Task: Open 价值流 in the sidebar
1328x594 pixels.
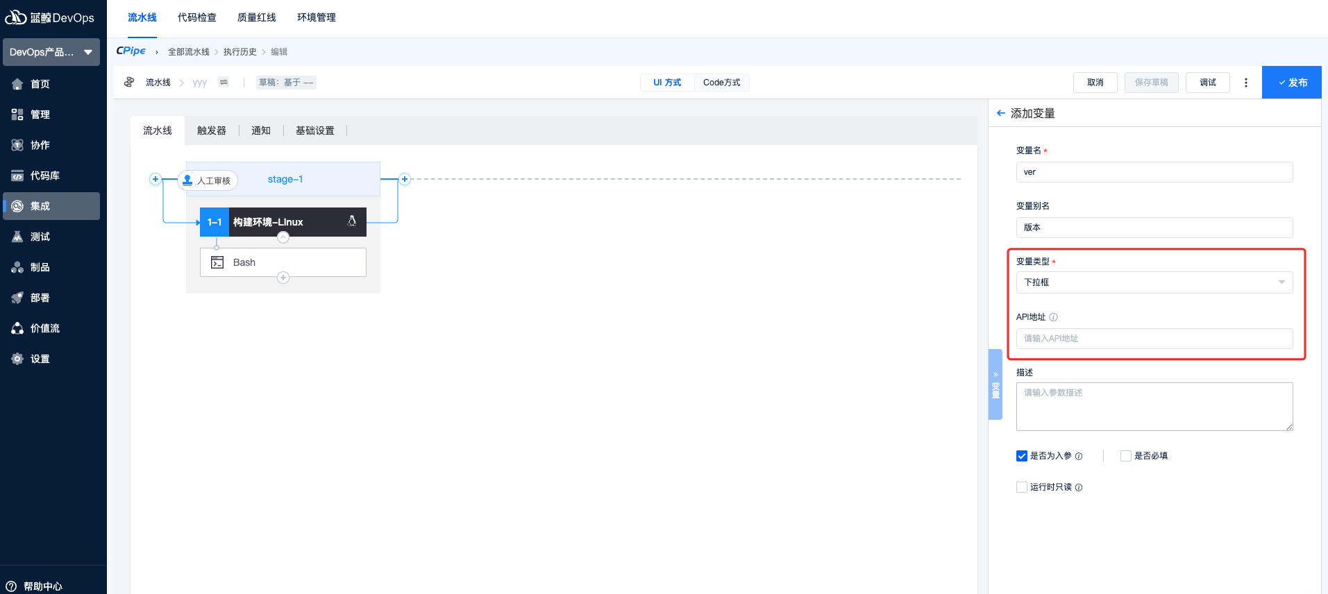Action: 51,328
